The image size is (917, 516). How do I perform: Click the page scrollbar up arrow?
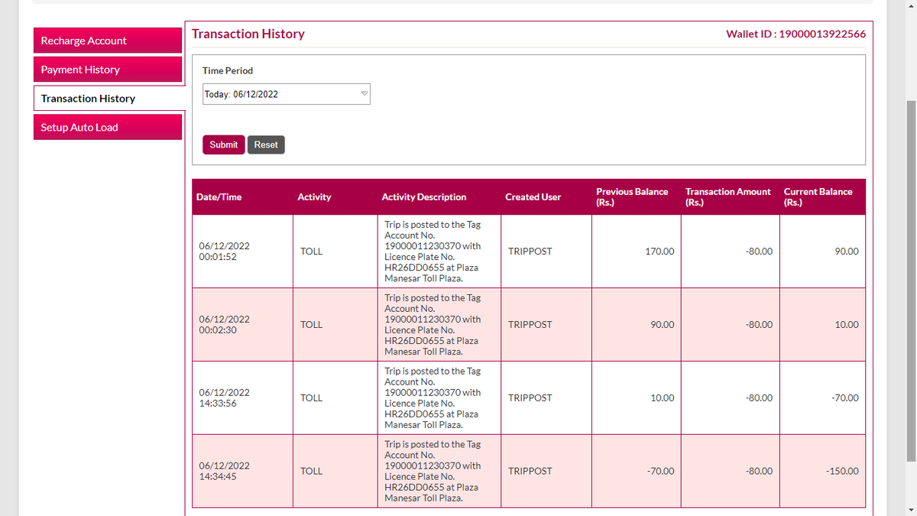(x=911, y=5)
